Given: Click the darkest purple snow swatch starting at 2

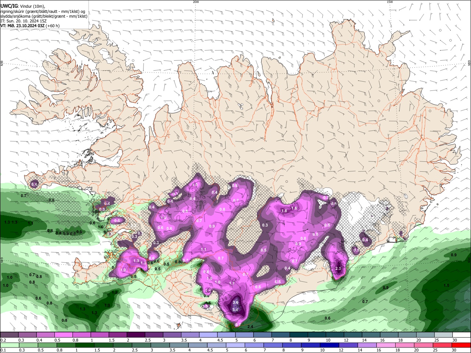Looking at the screenshot, I should click(136, 335).
